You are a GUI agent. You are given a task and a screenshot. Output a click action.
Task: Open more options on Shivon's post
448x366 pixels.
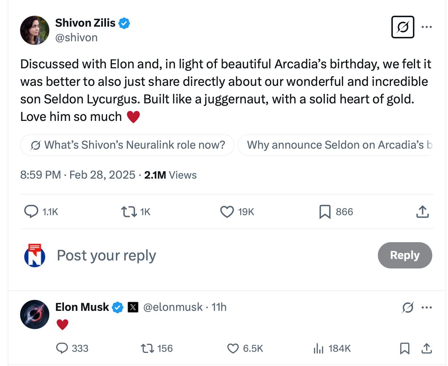426,27
